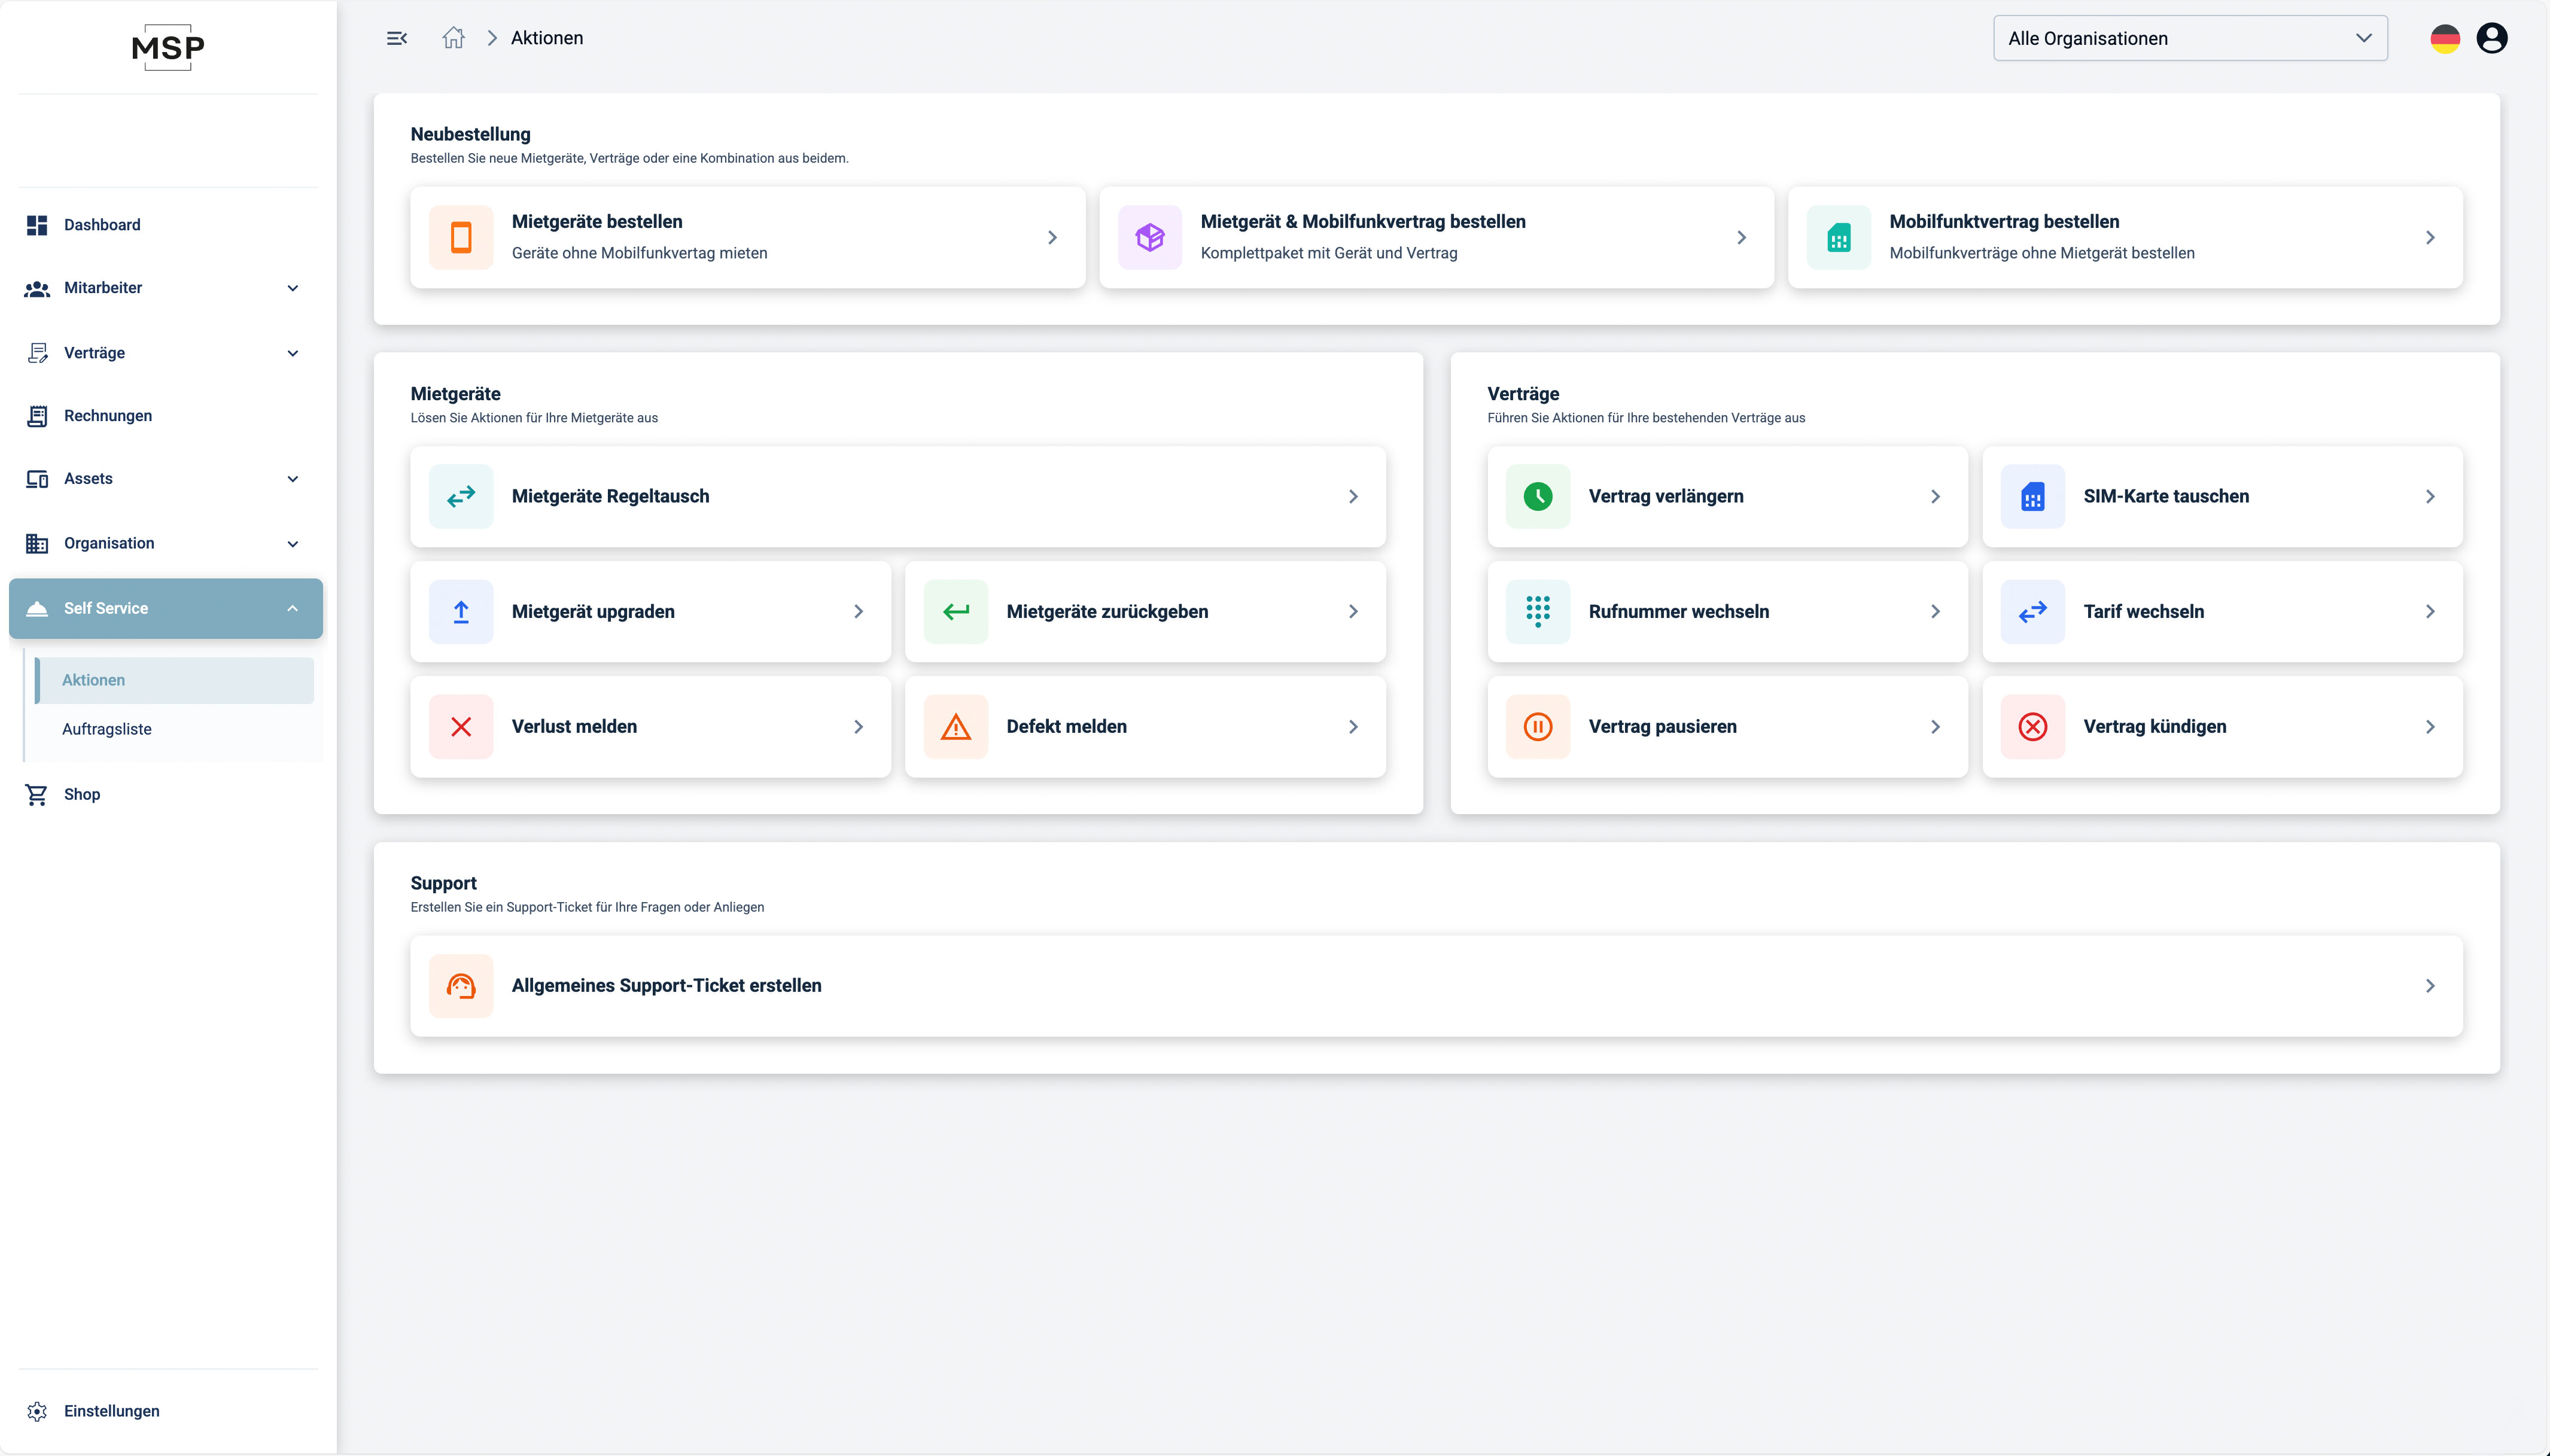Go to Rechnungen in the sidebar

(108, 416)
